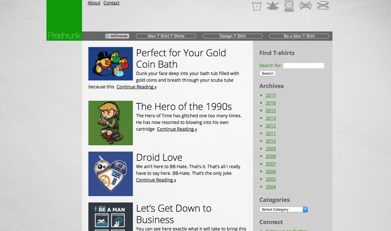Open the 2013 archive

pyautogui.click(x=271, y=118)
